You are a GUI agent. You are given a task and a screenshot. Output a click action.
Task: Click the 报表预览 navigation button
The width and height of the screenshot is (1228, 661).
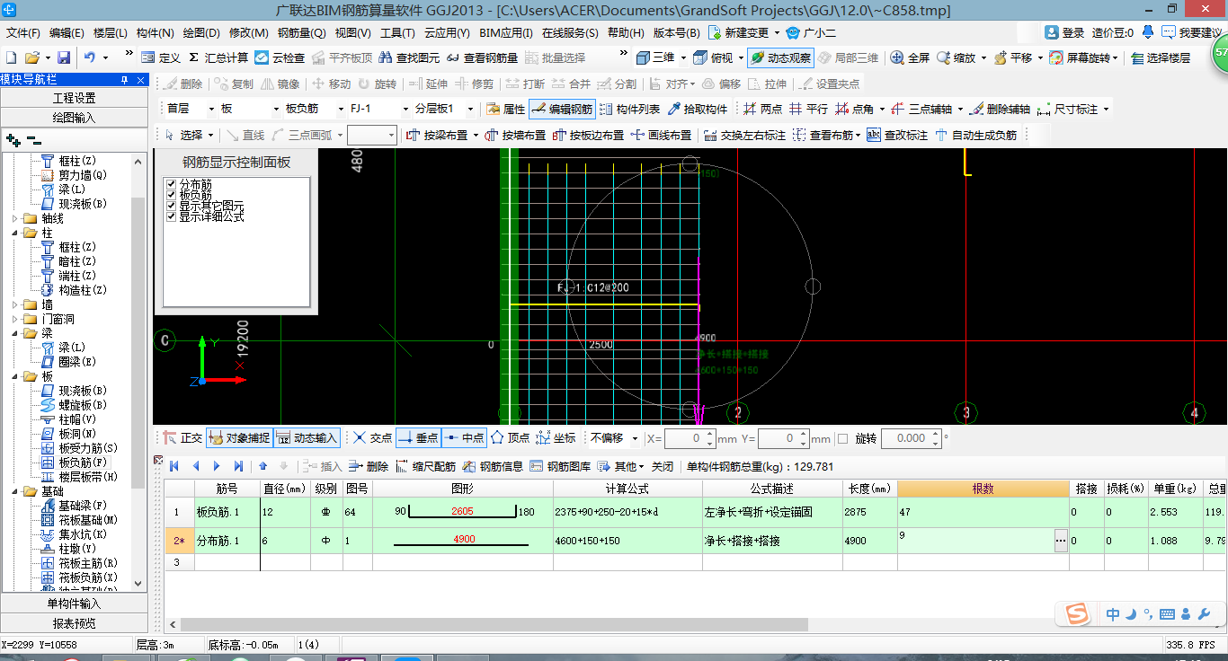(74, 623)
